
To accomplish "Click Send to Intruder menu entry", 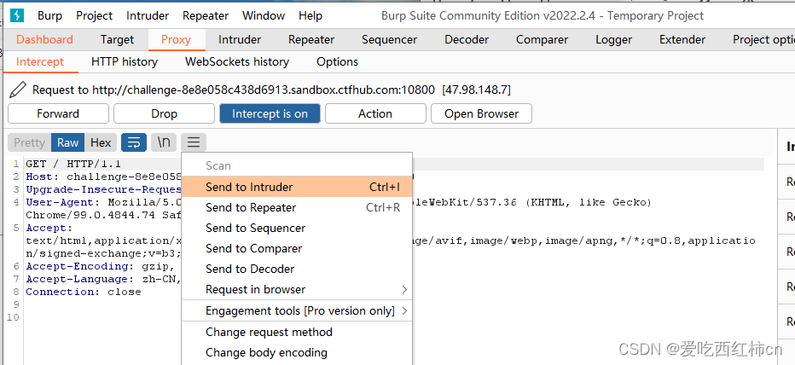I will [249, 187].
